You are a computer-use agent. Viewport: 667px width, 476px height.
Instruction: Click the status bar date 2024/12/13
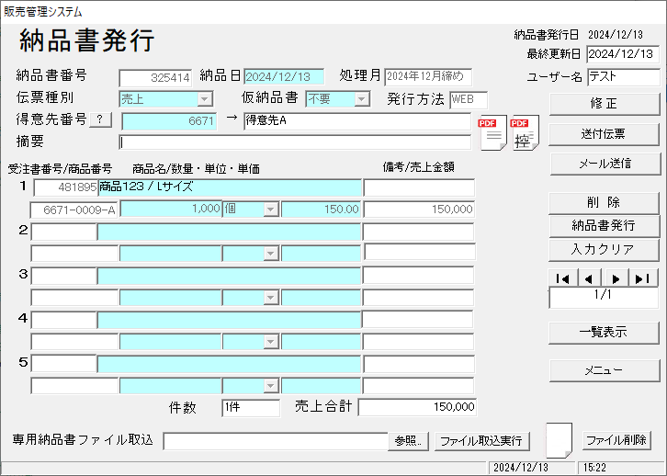(531, 468)
